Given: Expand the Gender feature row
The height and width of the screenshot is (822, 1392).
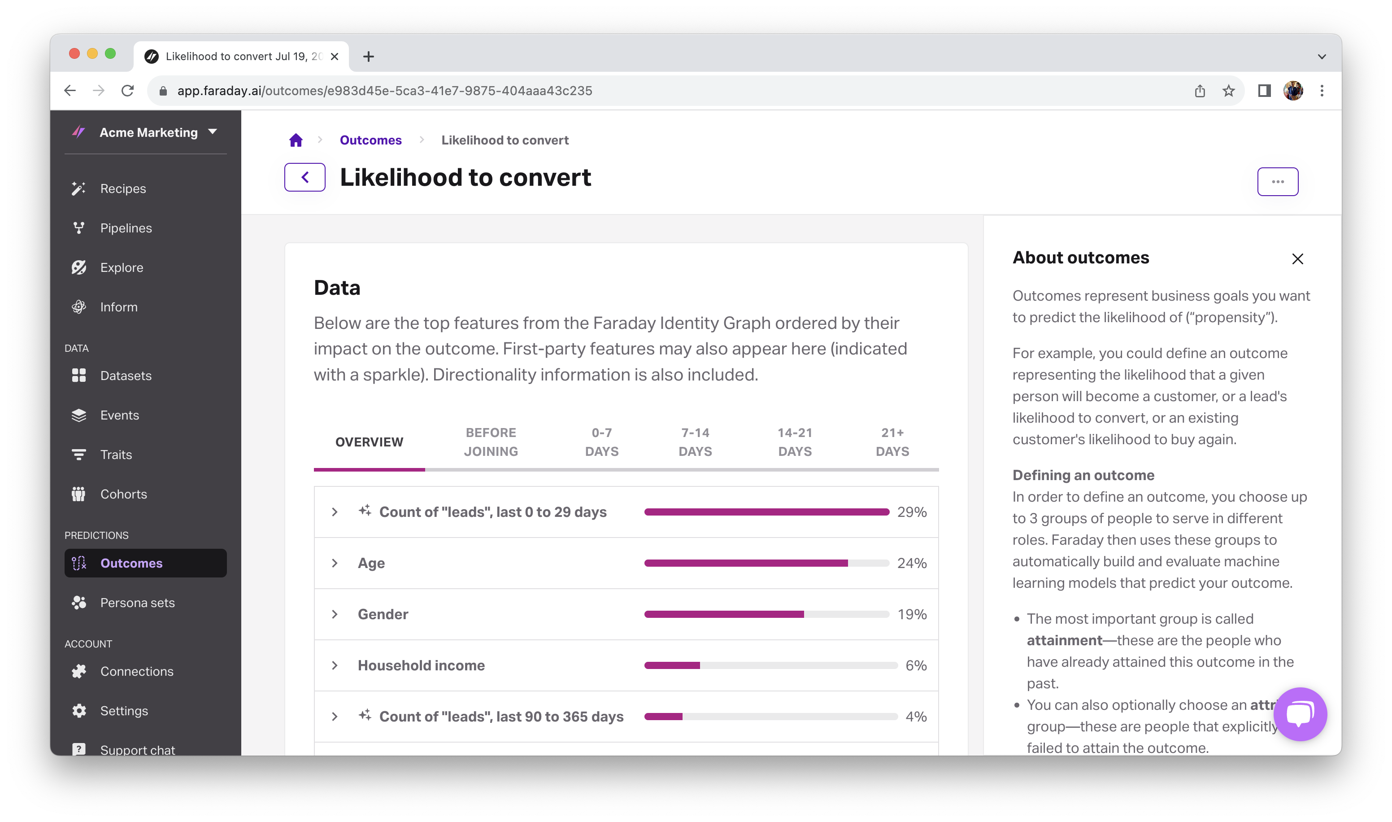Looking at the screenshot, I should point(335,614).
